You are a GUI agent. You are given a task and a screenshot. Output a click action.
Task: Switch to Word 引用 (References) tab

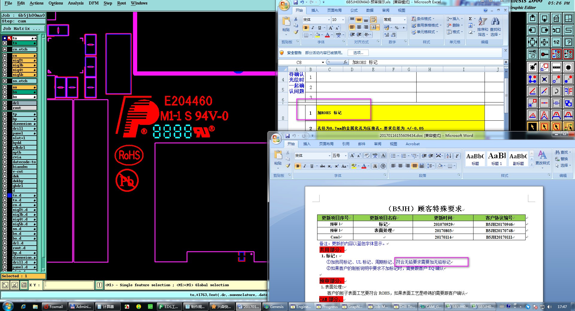(x=346, y=144)
